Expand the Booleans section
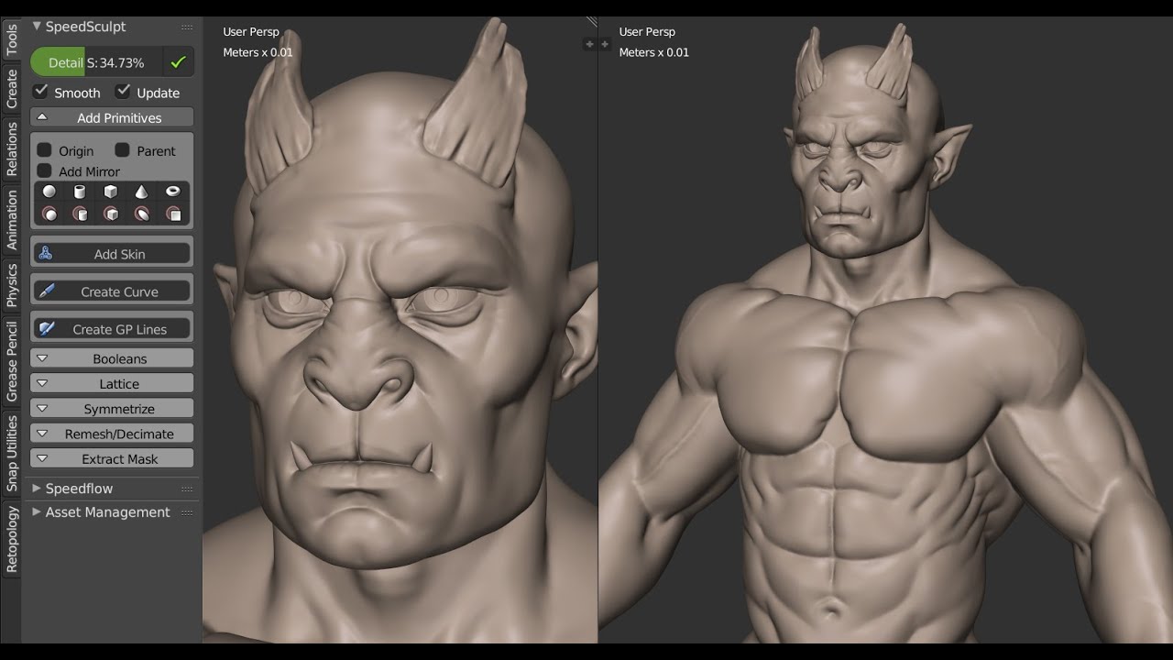 [x=112, y=358]
